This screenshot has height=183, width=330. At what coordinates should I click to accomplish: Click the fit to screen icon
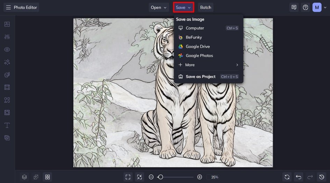pos(128,177)
